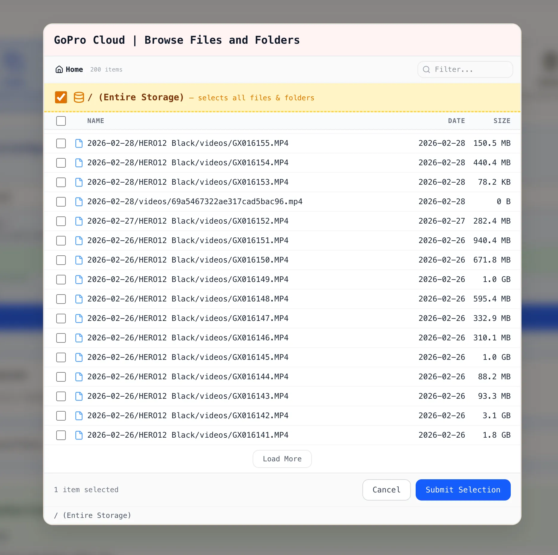Screen dimensions: 558x555
Task: Sort files by the NAME column
Action: [95, 121]
